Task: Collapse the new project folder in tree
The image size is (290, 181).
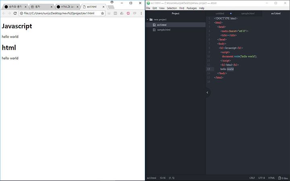Action: [147, 19]
